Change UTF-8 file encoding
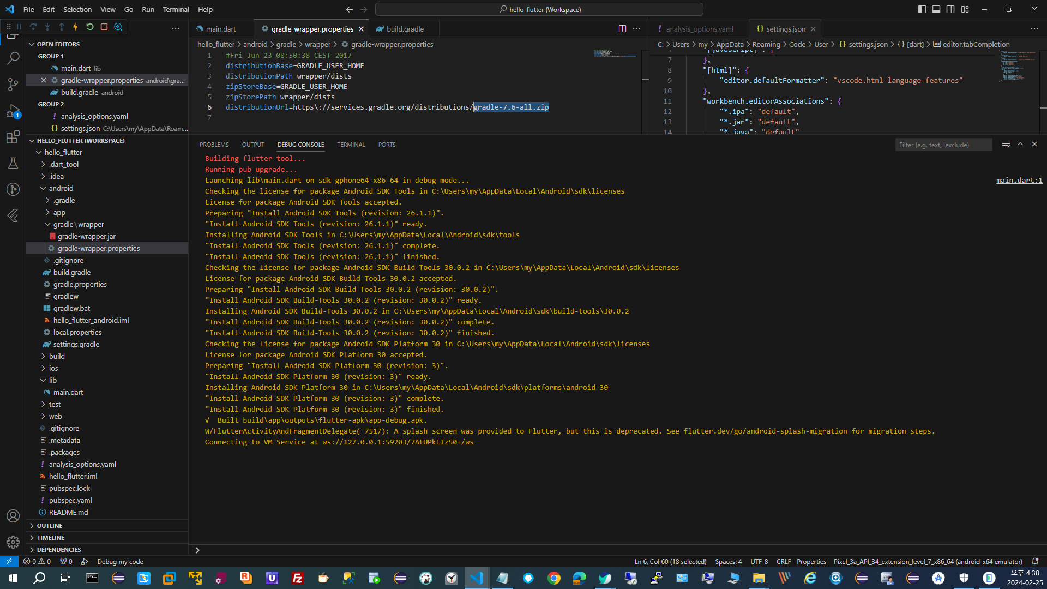Viewport: 1047px width, 589px height. pos(759,562)
